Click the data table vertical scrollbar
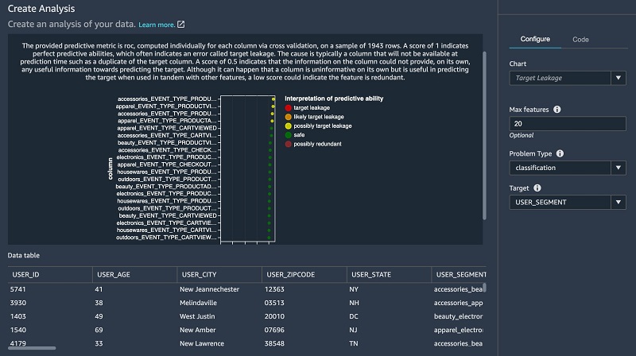 [484, 288]
